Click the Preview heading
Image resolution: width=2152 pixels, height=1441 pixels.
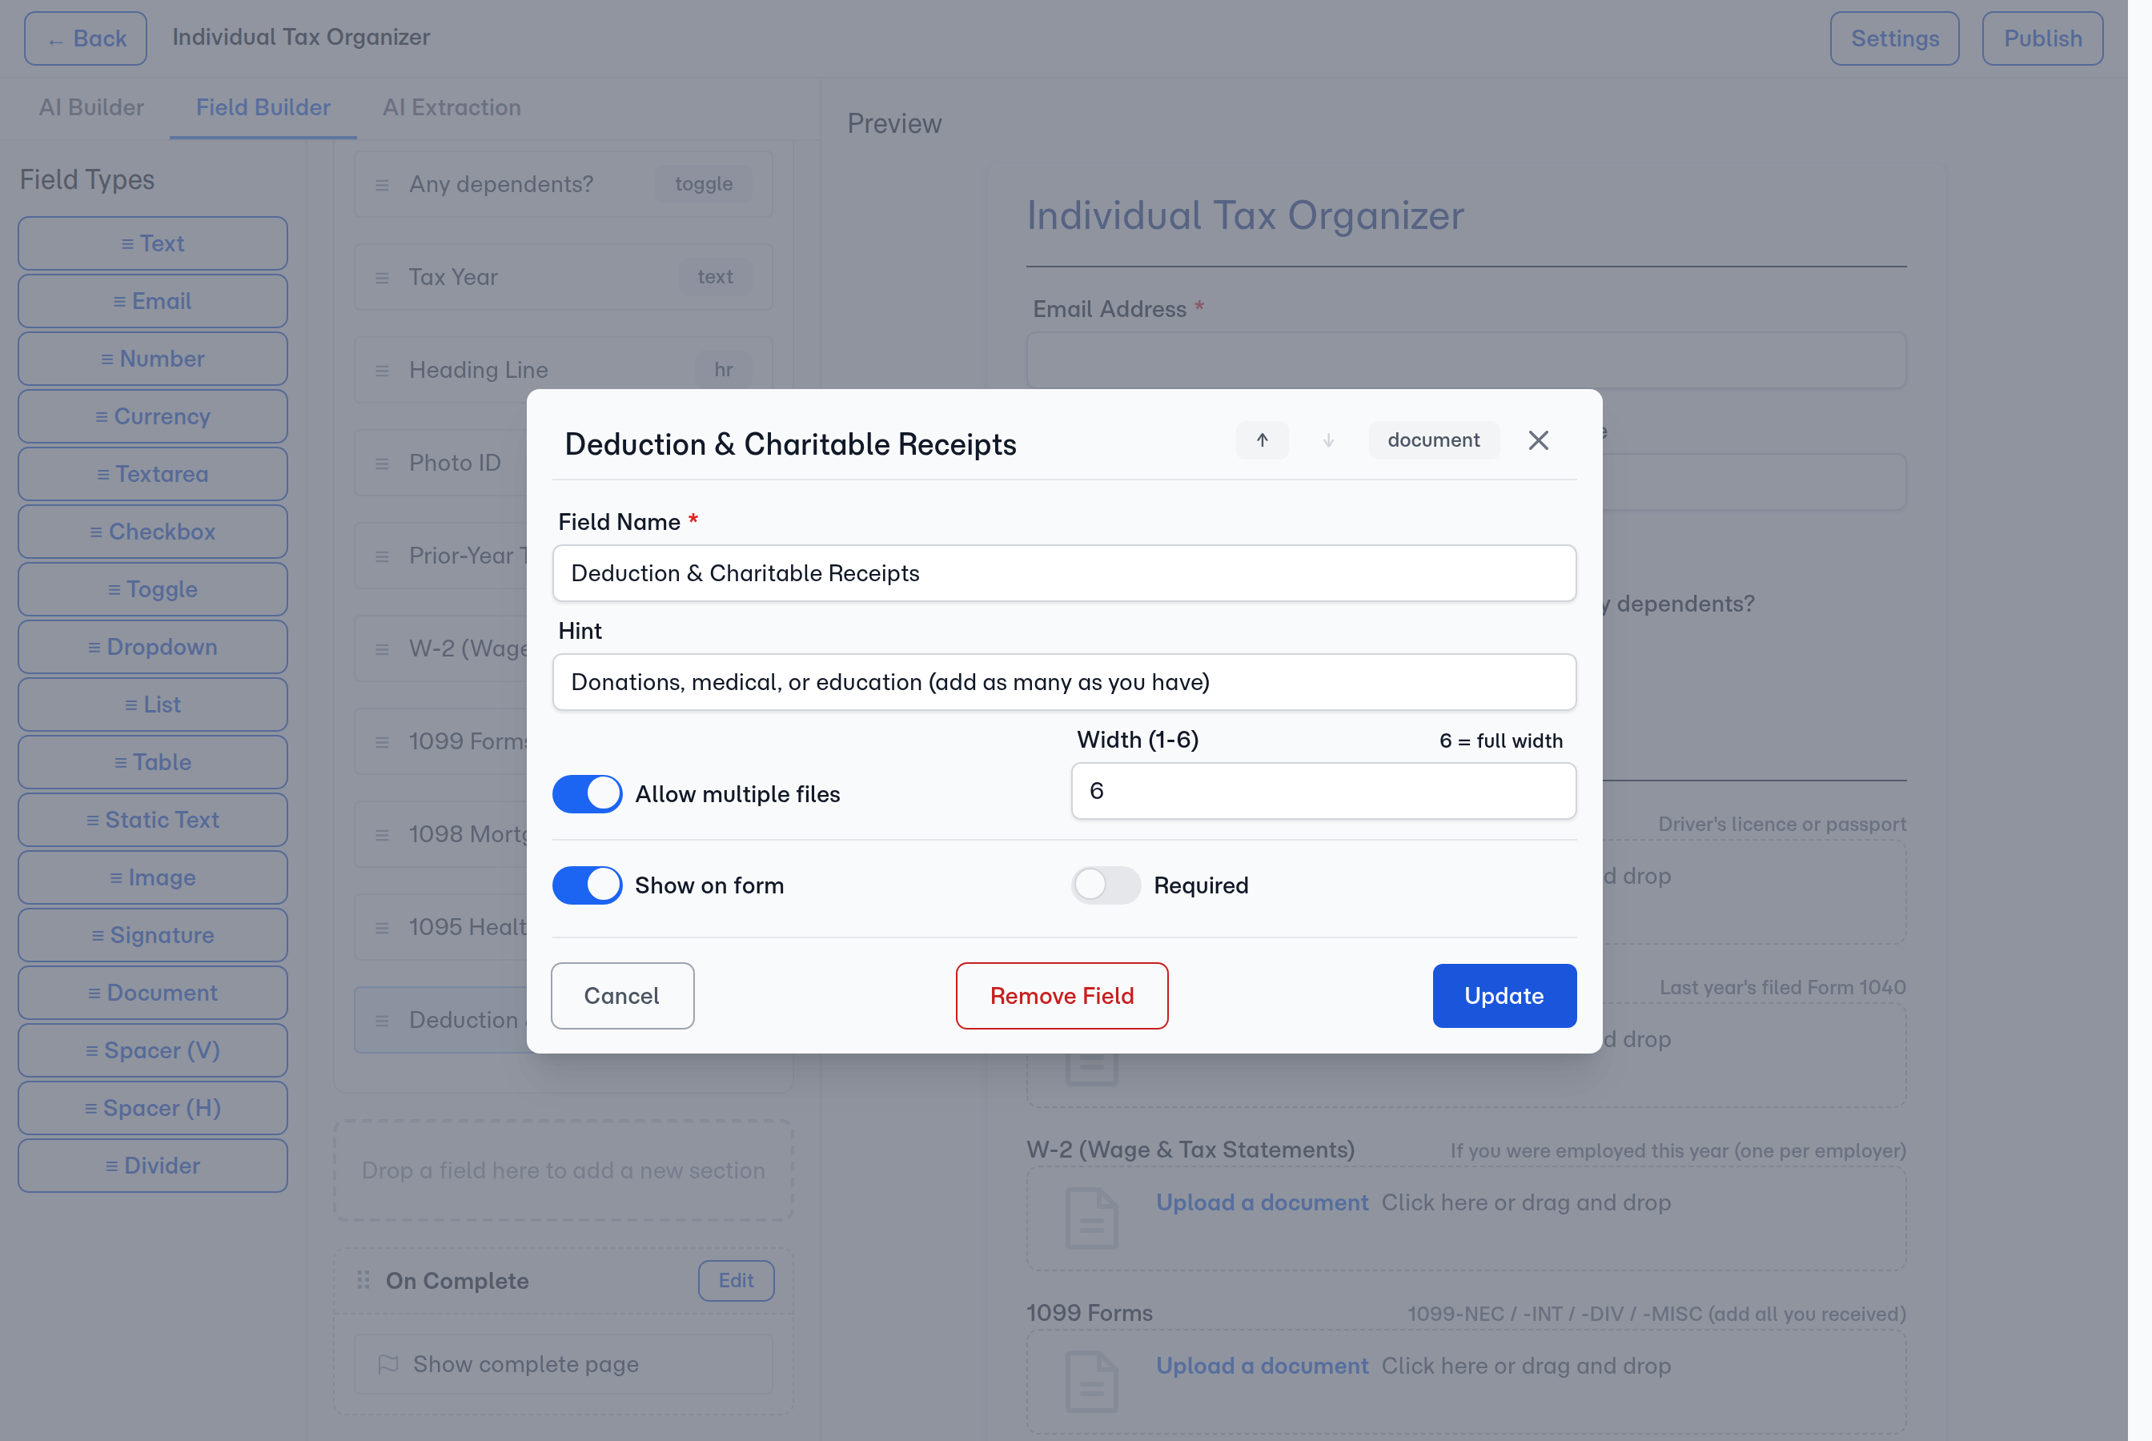click(x=894, y=123)
